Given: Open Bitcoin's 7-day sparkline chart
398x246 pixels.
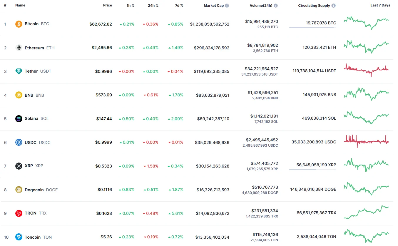Looking at the screenshot, I should coord(366,23).
